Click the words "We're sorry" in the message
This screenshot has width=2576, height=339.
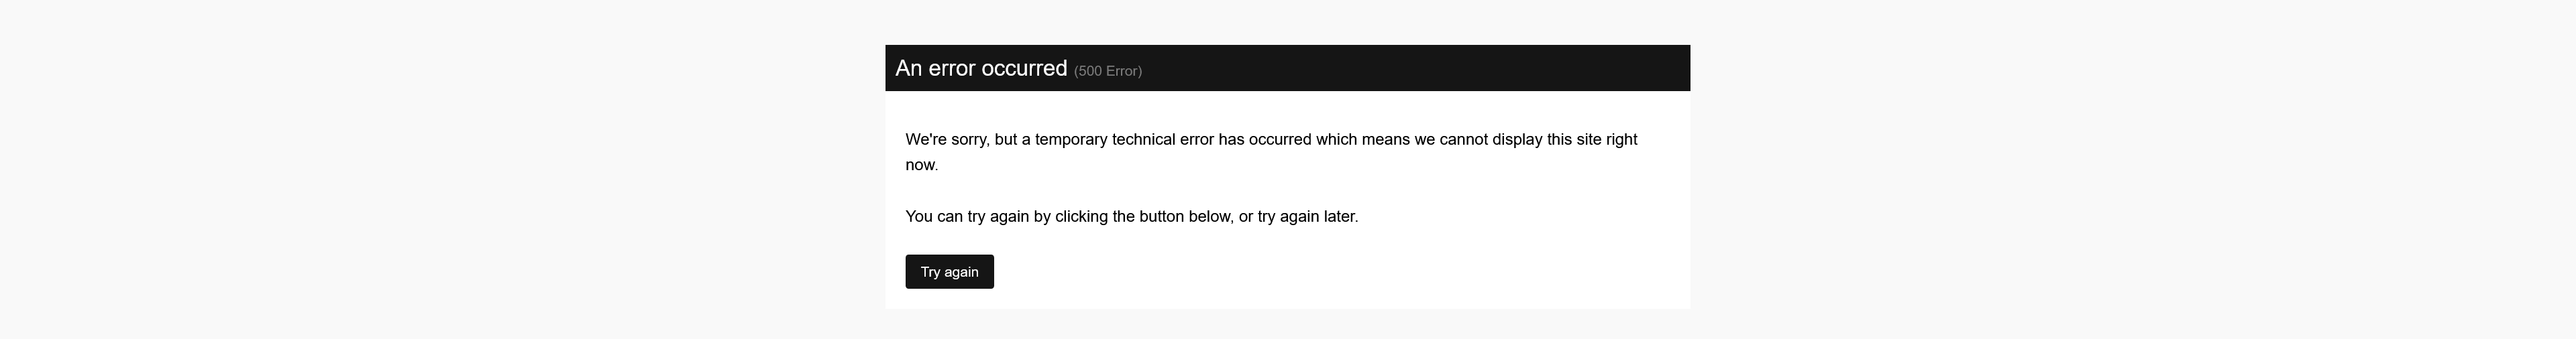(946, 140)
